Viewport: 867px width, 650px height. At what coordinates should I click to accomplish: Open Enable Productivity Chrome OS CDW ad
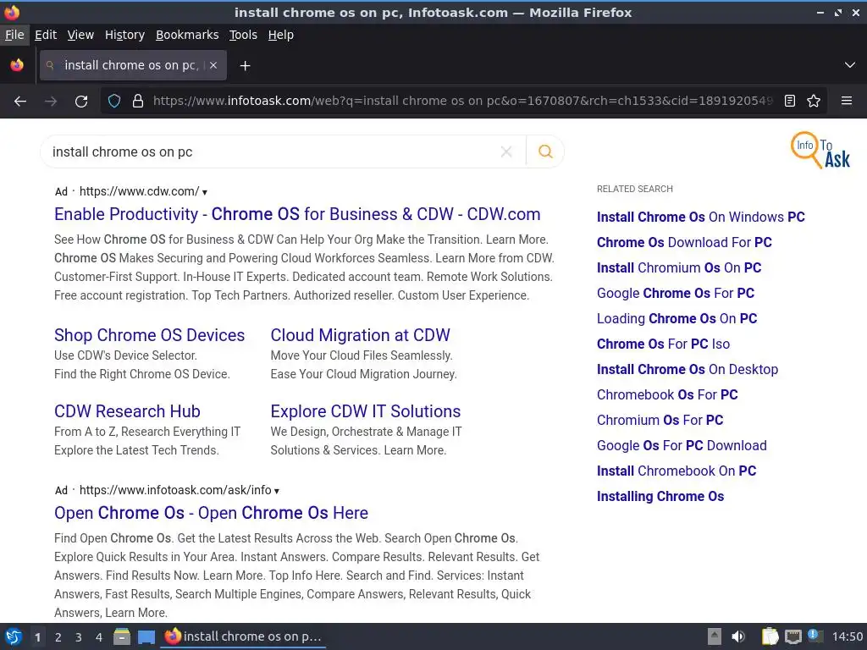(297, 214)
